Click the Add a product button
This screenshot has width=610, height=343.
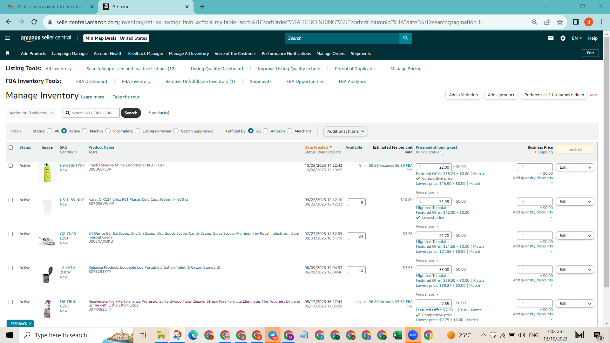(501, 95)
